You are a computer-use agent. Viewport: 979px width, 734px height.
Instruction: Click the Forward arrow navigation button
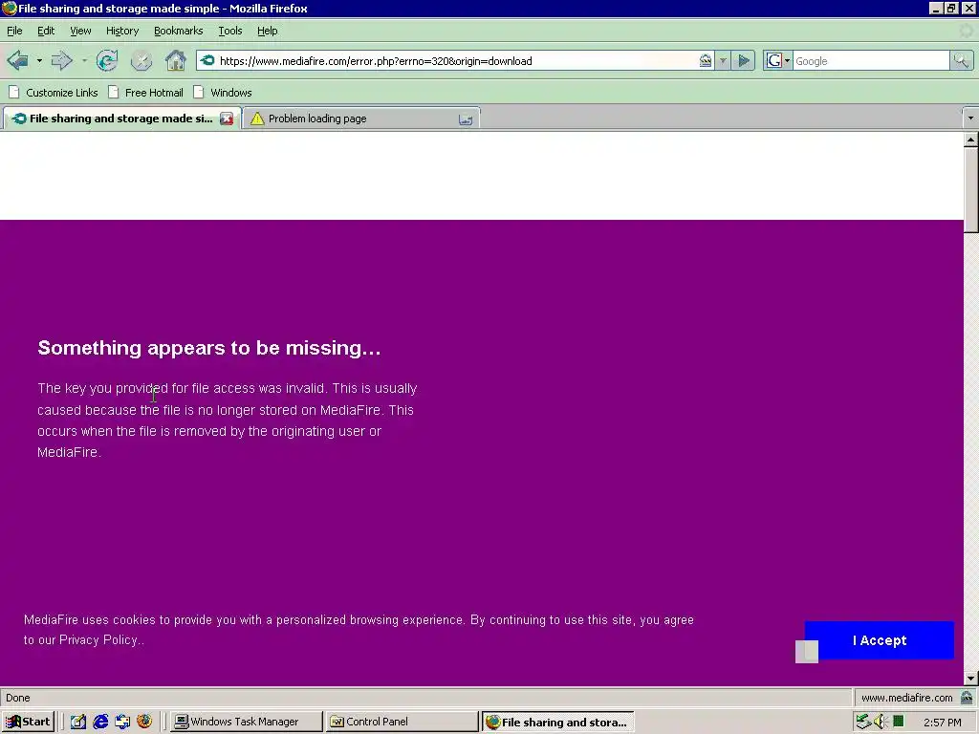point(61,60)
